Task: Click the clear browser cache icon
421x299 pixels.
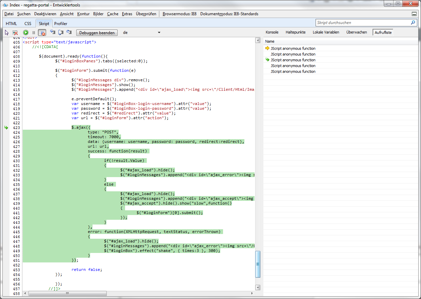Action: [x=15, y=33]
